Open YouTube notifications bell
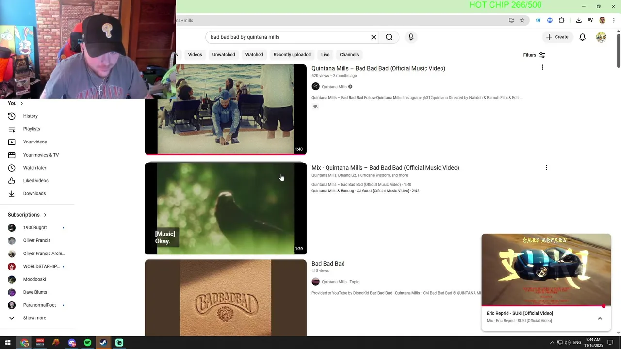The image size is (621, 349). [583, 37]
